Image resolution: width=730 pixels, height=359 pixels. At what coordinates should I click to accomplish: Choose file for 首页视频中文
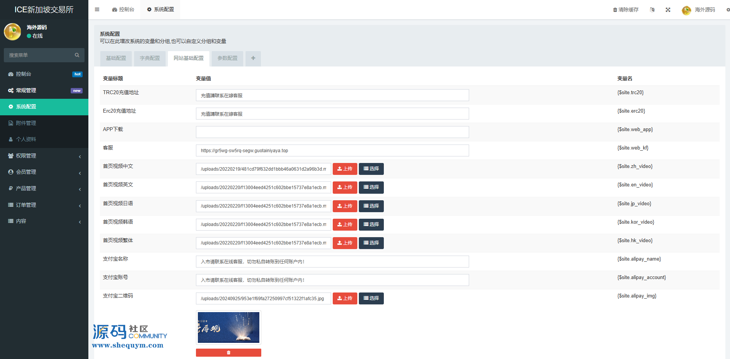point(371,169)
